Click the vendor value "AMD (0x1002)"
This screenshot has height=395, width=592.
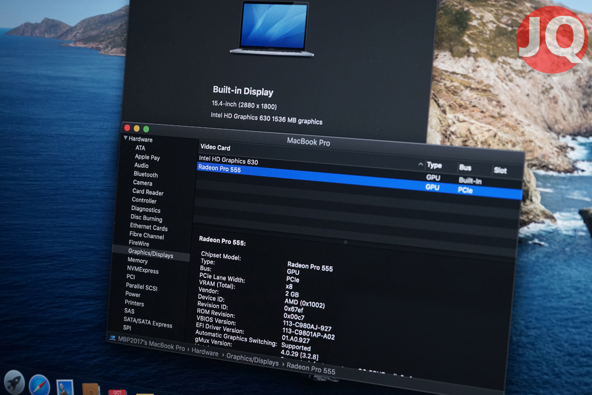(305, 303)
